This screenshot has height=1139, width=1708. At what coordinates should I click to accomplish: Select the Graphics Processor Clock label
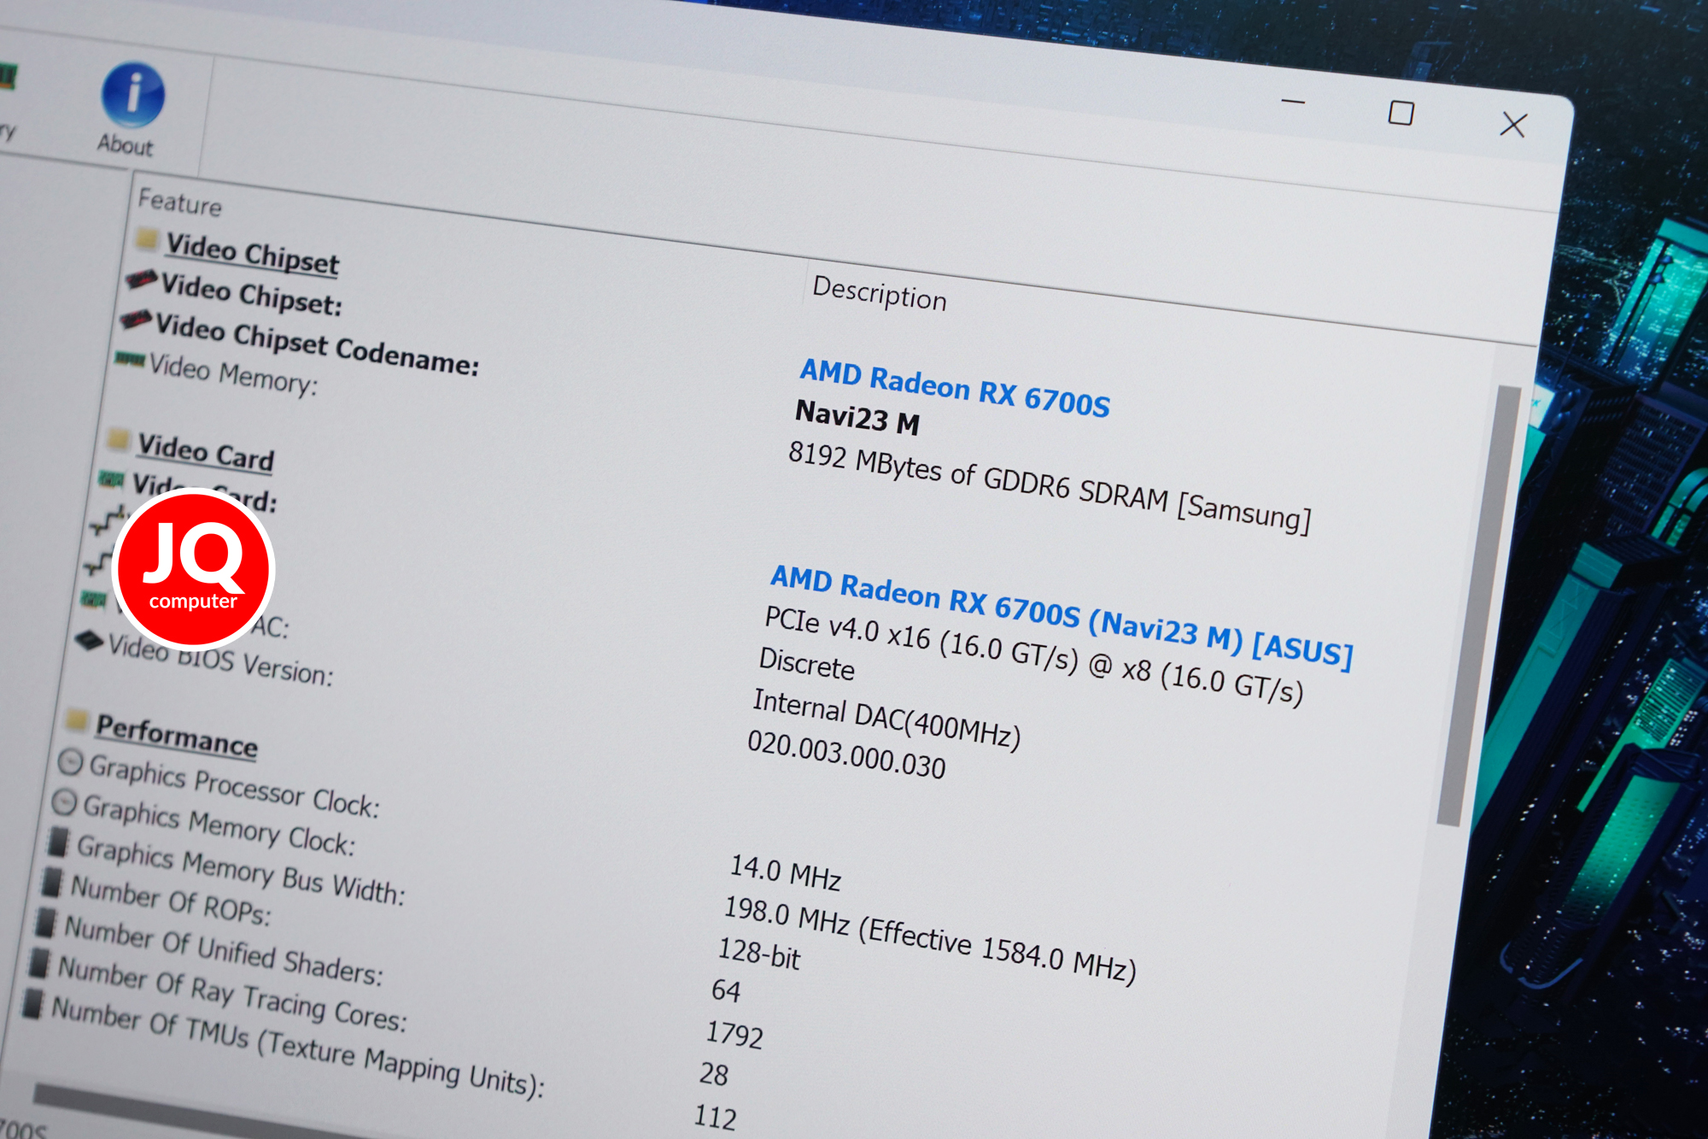pyautogui.click(x=235, y=785)
